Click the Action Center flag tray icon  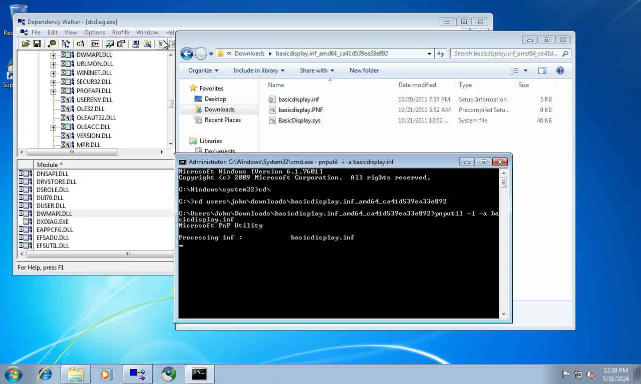[566, 374]
